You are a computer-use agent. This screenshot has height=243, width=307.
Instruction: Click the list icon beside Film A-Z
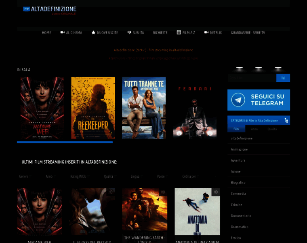tap(179, 32)
